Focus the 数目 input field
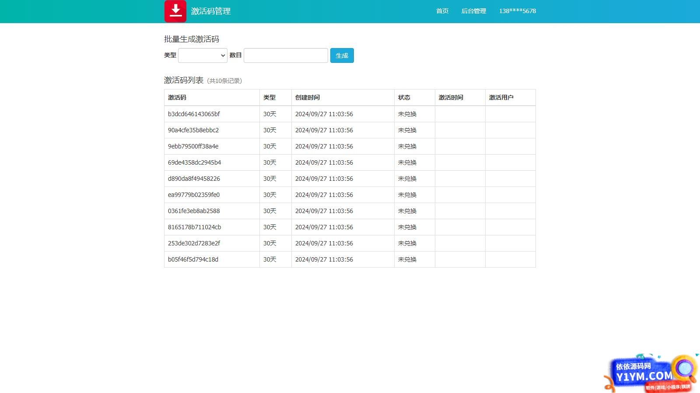This screenshot has height=393, width=700. point(286,55)
